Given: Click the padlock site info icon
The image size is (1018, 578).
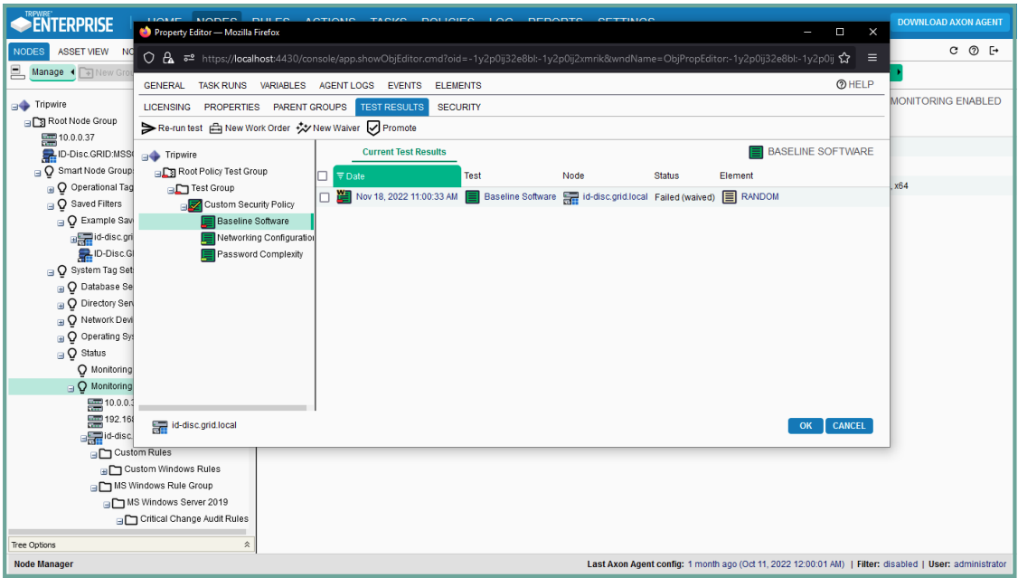Looking at the screenshot, I should pyautogui.click(x=168, y=58).
